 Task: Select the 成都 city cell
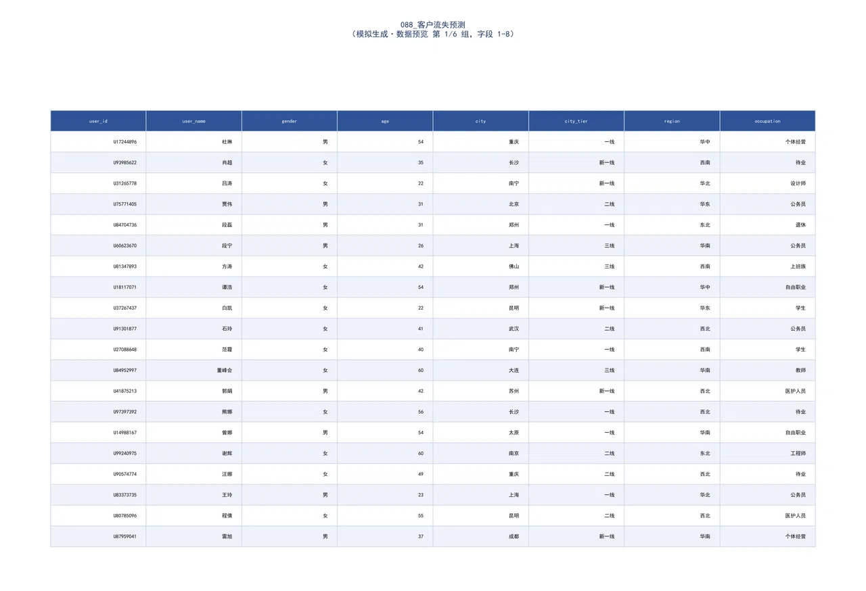click(x=481, y=536)
